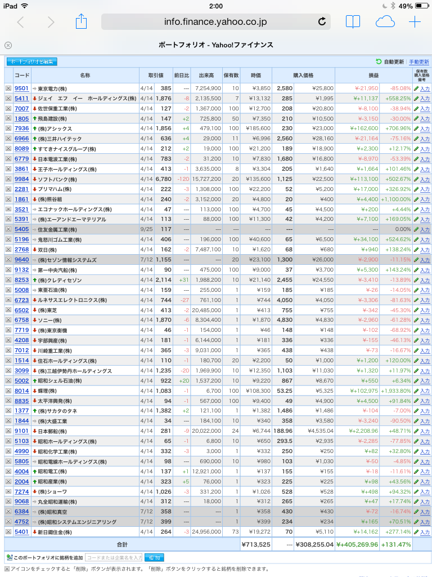Check delete box for ソフトバンク row
This screenshot has width=432, height=577.
click(8, 179)
